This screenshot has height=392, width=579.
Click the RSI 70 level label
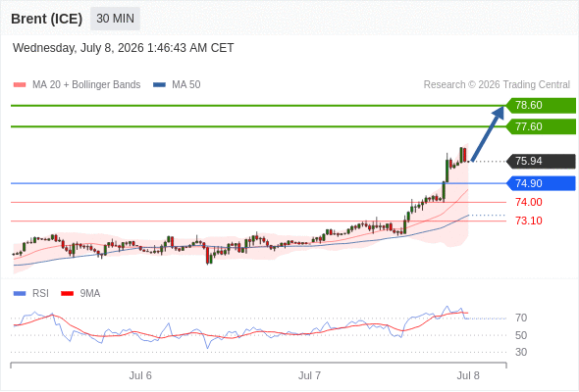[x=521, y=318]
